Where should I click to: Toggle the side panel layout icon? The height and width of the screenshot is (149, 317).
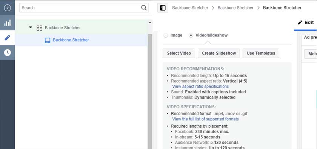pyautogui.click(x=163, y=8)
